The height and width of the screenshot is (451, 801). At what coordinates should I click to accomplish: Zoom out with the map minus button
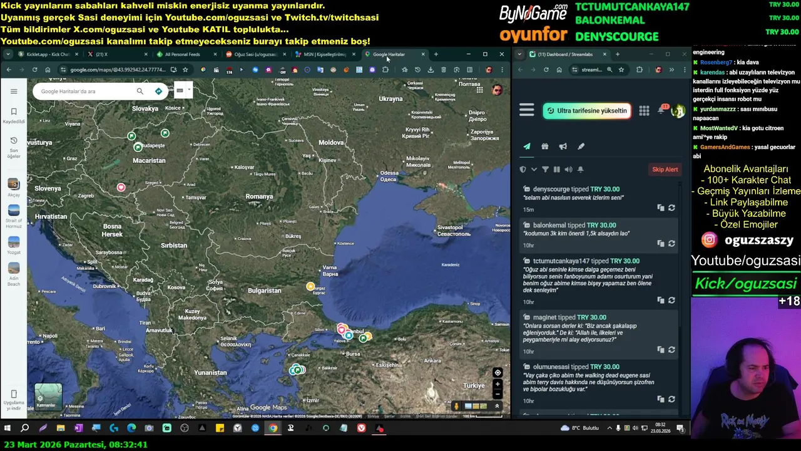click(497, 394)
